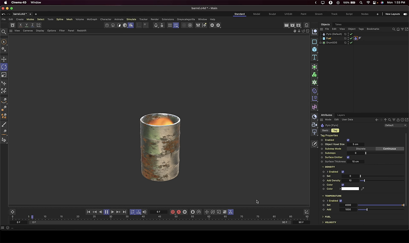Image resolution: width=409 pixels, height=243 pixels.
Task: Select the Scale tool in left toolbar
Action: click(4, 75)
